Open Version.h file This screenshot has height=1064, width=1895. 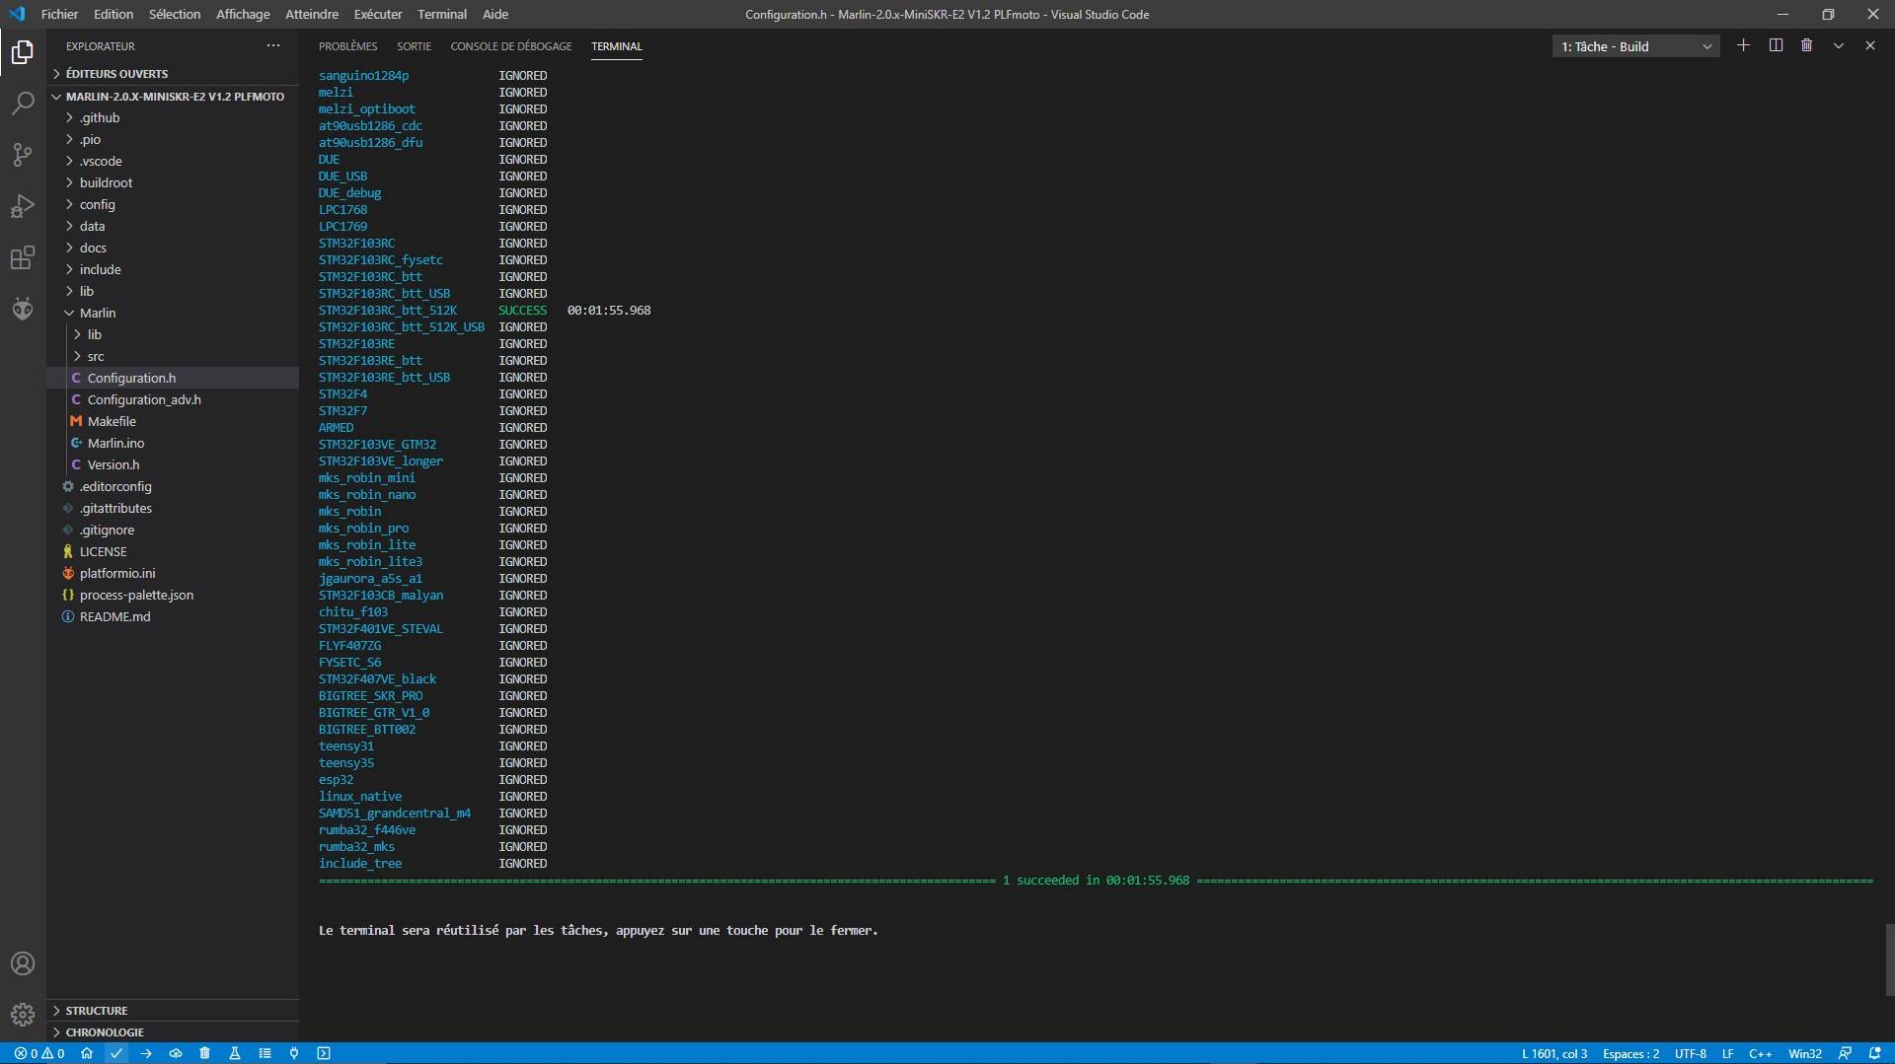(x=173, y=464)
